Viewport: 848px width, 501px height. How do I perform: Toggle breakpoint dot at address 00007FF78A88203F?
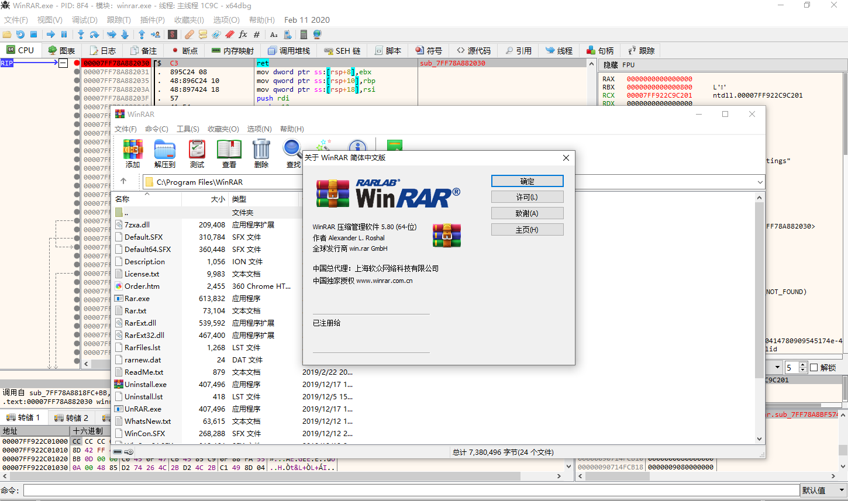click(x=77, y=98)
